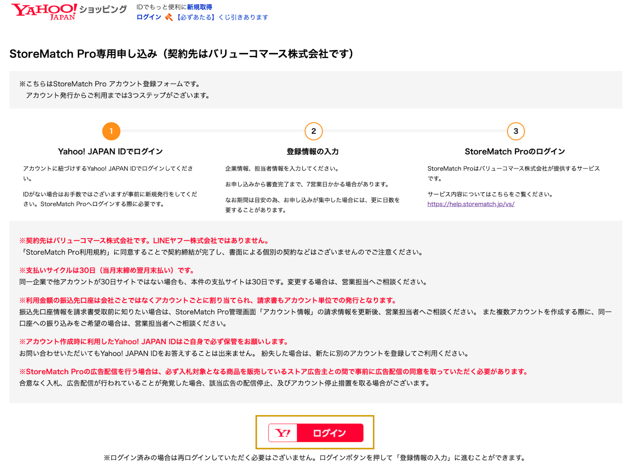
Task: Click the 登録情報の入力 heading
Action: pos(313,152)
